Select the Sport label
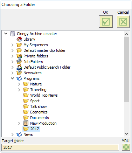 coord(35,101)
